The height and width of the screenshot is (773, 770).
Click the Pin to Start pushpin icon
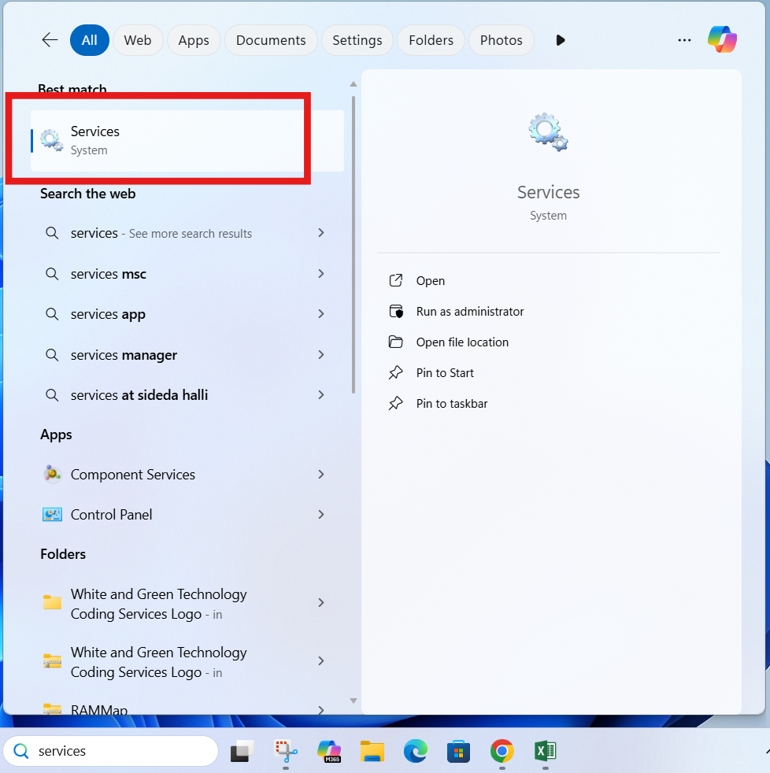coord(396,372)
